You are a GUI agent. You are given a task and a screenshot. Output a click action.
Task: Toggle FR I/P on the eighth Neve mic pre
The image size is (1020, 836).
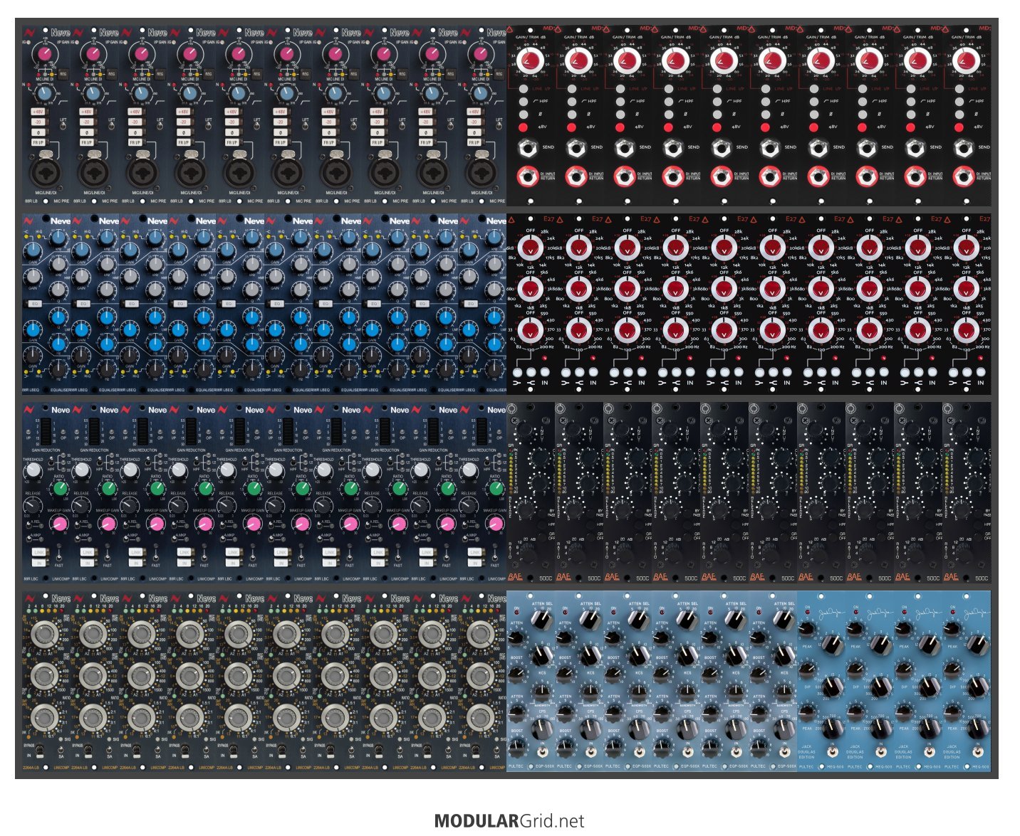coord(377,142)
